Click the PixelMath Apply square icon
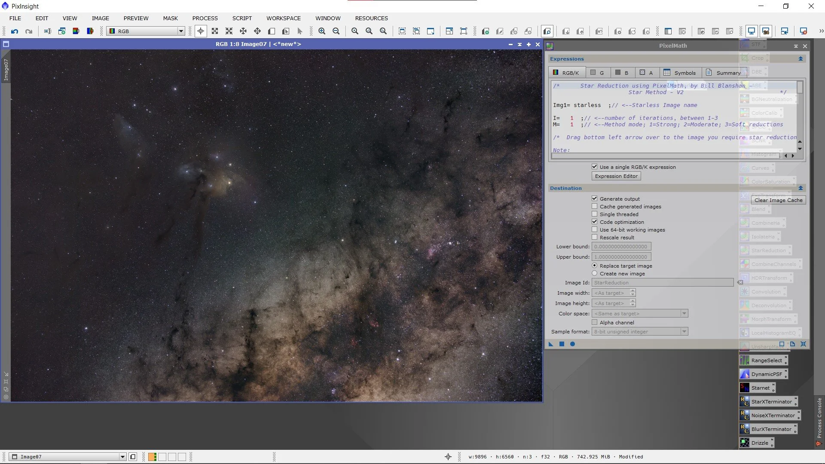Screen dimensions: 825x464 click(562, 344)
